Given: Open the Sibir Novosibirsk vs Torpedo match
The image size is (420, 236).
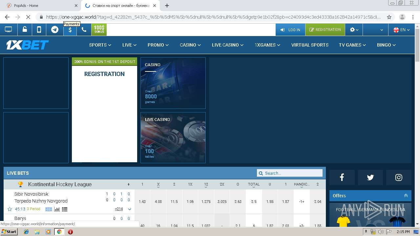Looking at the screenshot, I should (x=41, y=197).
